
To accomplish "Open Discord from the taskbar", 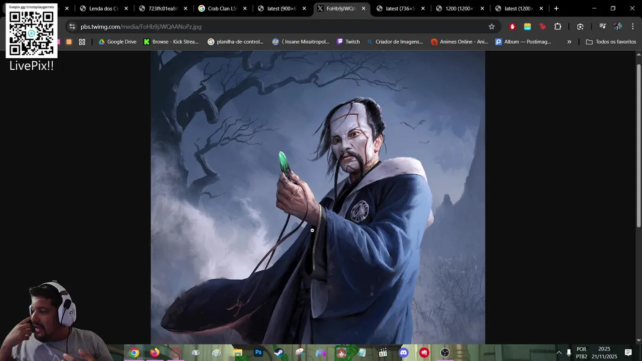I will pyautogui.click(x=404, y=353).
